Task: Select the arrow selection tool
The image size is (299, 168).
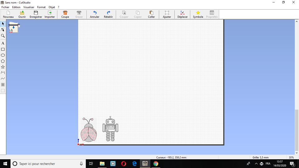Action: point(3,24)
